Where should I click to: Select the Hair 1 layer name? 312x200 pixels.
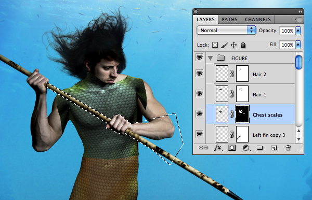(x=259, y=94)
